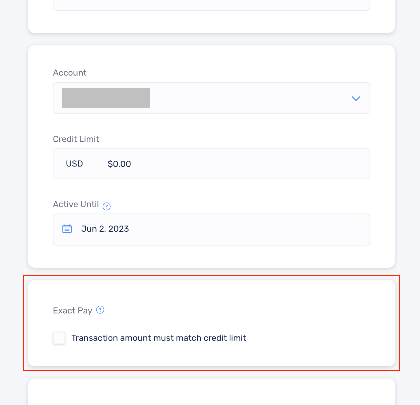Open the Active Until help tooltip icon
The image size is (420, 405).
(107, 206)
